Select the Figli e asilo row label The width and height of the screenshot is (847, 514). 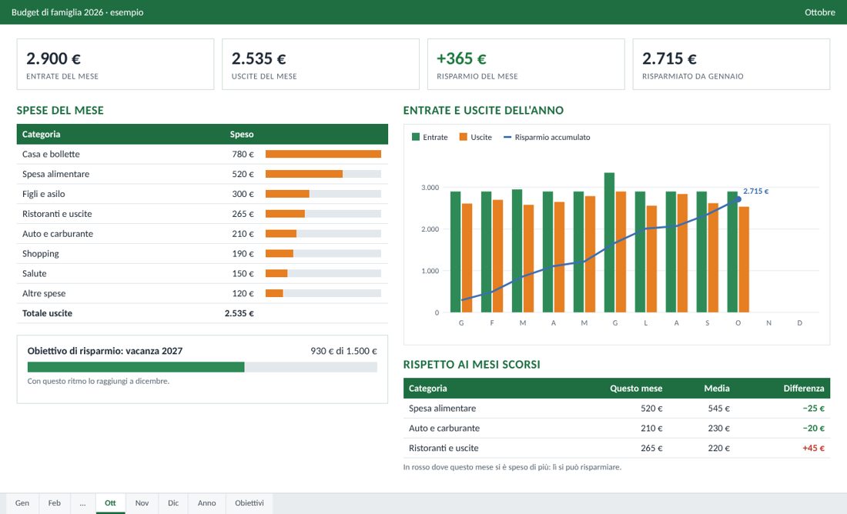43,194
